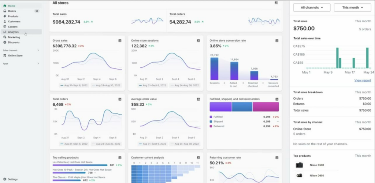Open the This month dropdown
The image size is (375, 183).
(353, 7)
